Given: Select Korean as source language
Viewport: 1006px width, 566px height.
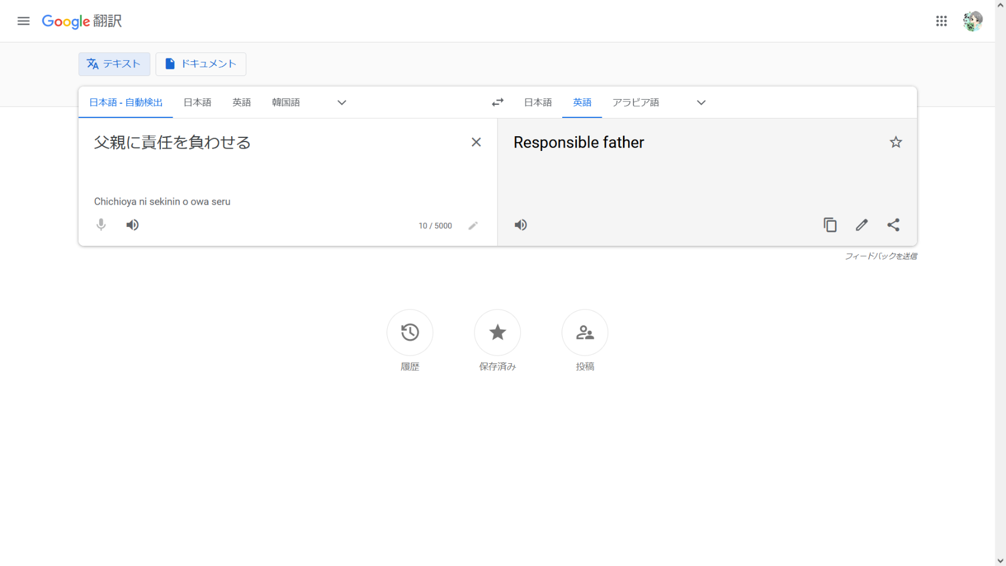Looking at the screenshot, I should tap(286, 103).
